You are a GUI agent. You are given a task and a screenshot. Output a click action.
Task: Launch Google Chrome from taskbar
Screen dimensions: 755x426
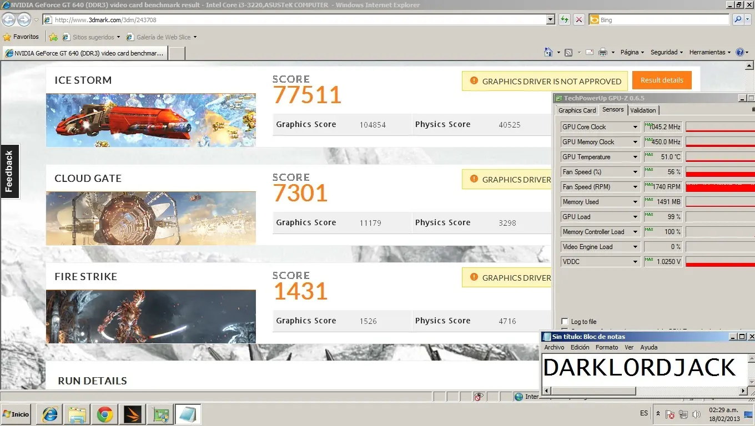pos(105,414)
